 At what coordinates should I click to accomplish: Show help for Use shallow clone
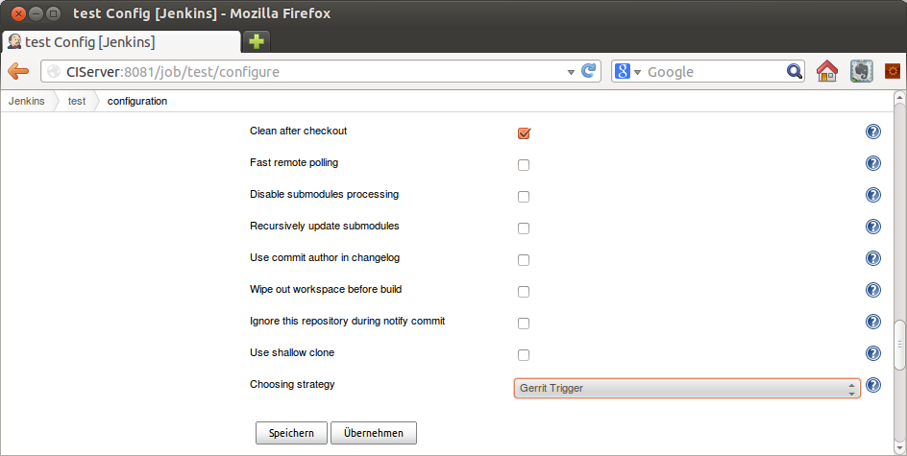(x=872, y=353)
